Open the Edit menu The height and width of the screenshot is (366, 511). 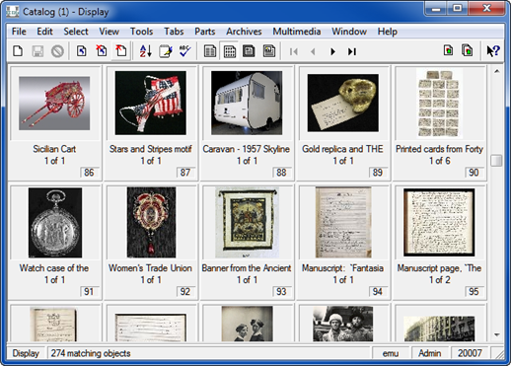pyautogui.click(x=44, y=32)
